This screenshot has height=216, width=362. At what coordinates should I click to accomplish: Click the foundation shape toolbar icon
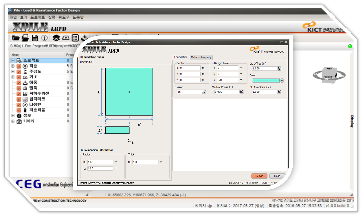(x=66, y=38)
